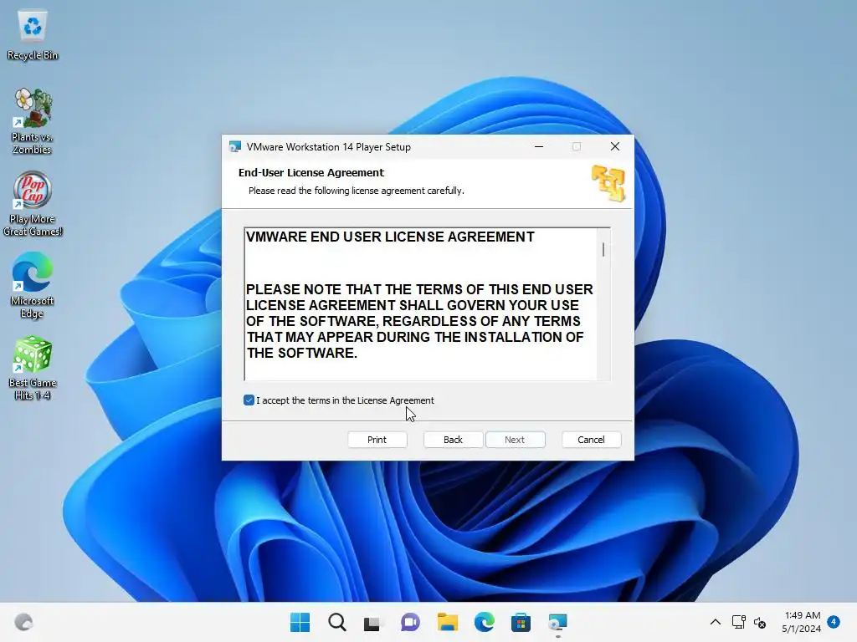Image resolution: width=857 pixels, height=642 pixels.
Task: Show hidden system tray icons
Action: (x=715, y=622)
